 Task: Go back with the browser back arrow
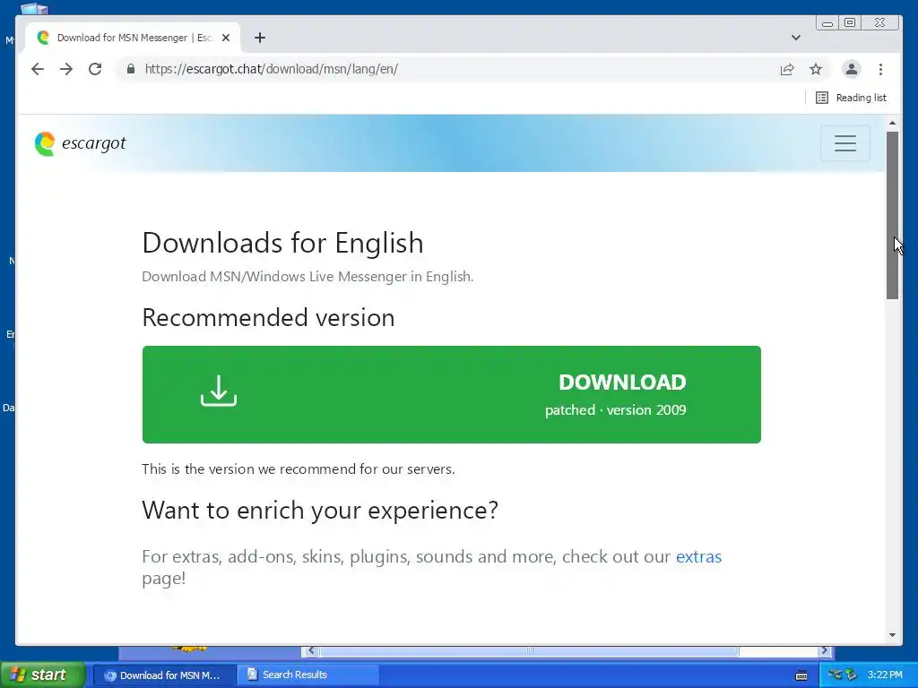38,69
